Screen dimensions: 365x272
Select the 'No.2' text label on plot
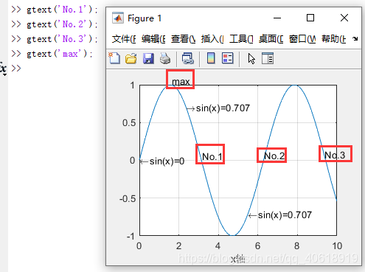coord(274,156)
